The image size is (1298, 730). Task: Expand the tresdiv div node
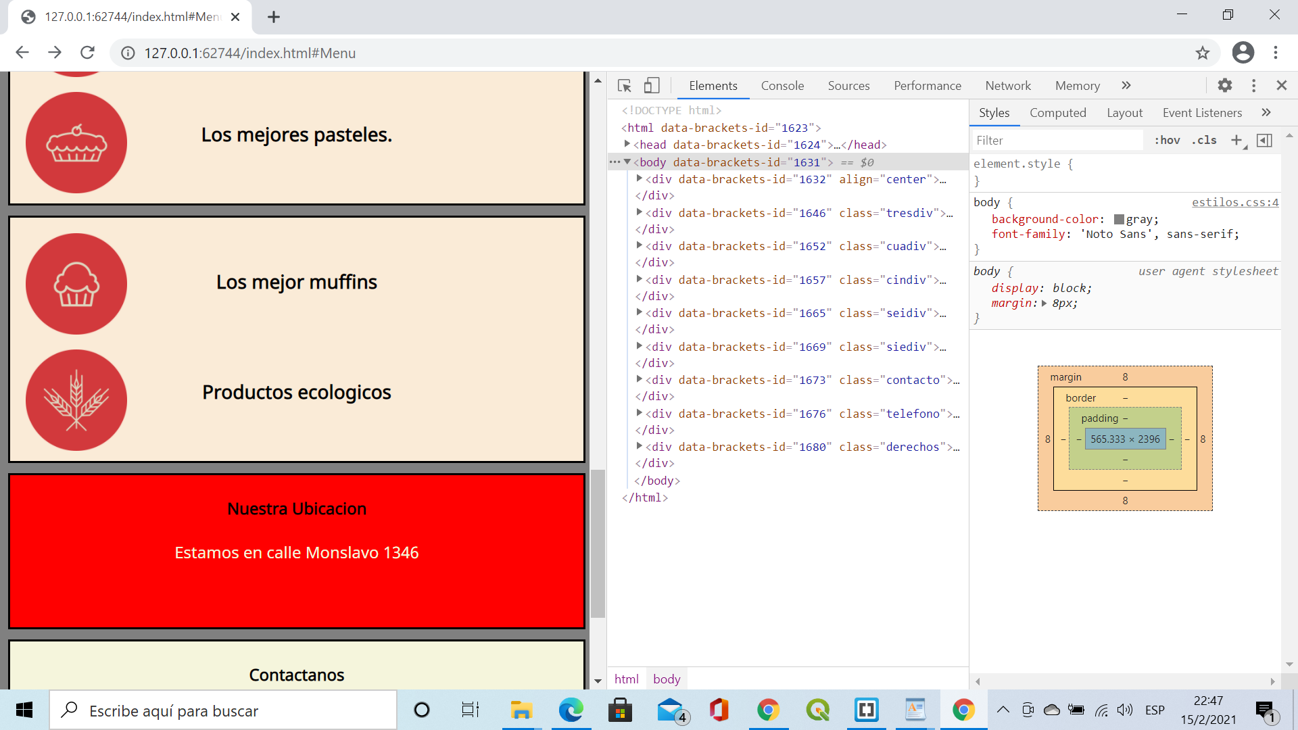pyautogui.click(x=639, y=212)
